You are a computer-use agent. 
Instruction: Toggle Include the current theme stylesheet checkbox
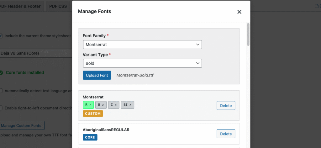[1, 36]
